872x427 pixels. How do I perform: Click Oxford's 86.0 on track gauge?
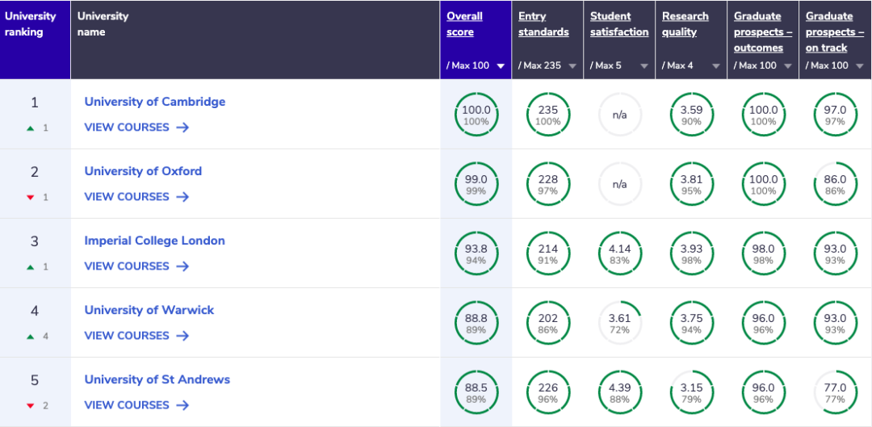[x=835, y=184]
